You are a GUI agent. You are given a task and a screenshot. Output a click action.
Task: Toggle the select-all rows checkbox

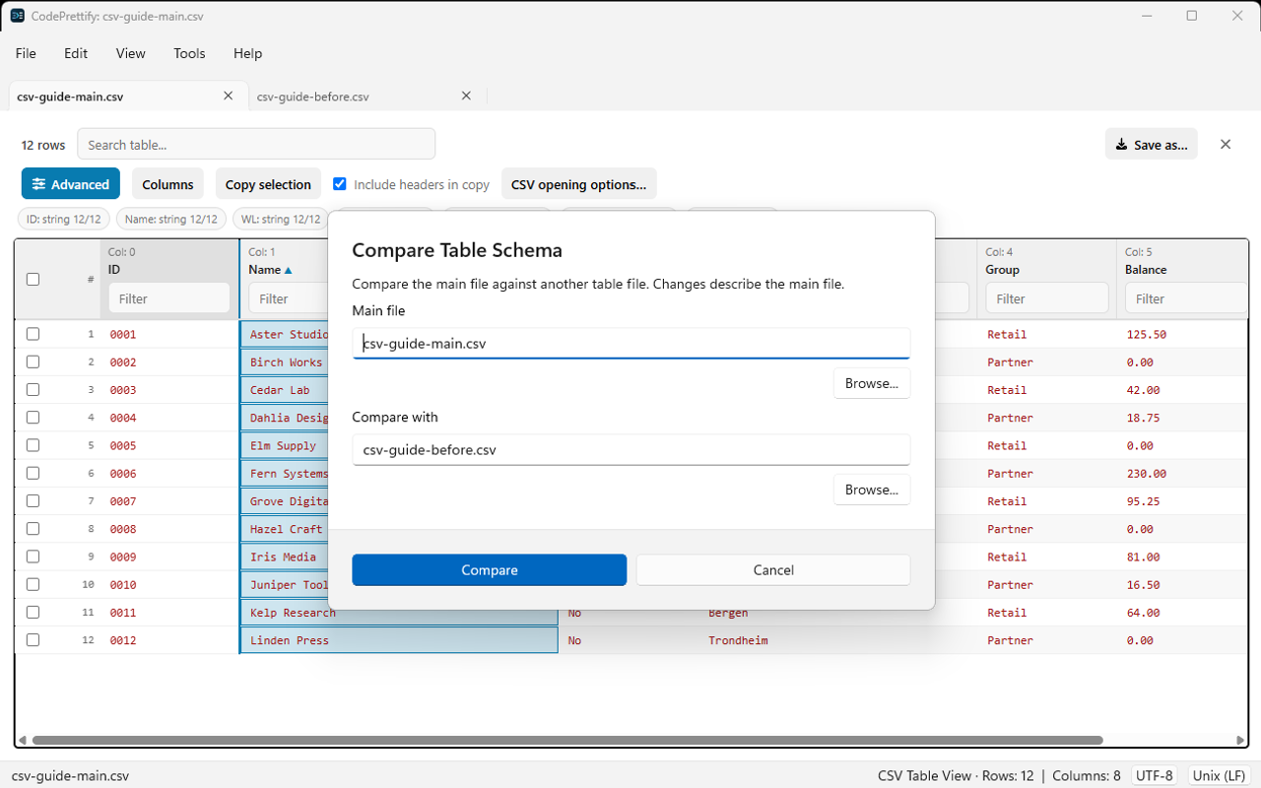(33, 279)
